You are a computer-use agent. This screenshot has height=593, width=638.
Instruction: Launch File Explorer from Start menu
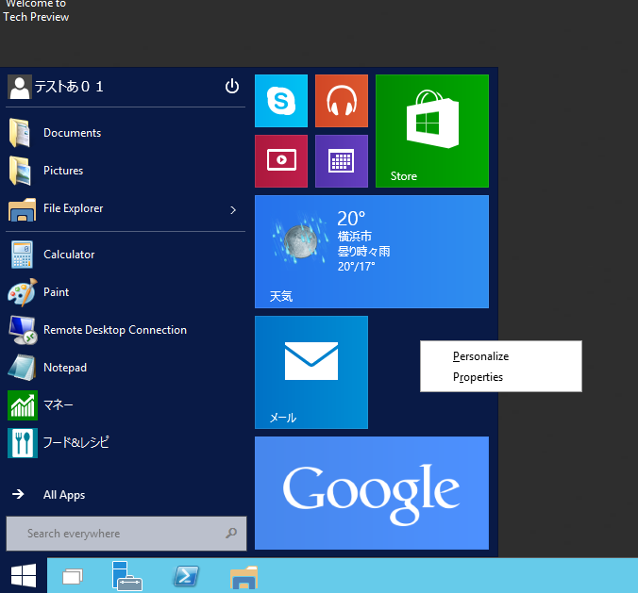click(x=114, y=208)
